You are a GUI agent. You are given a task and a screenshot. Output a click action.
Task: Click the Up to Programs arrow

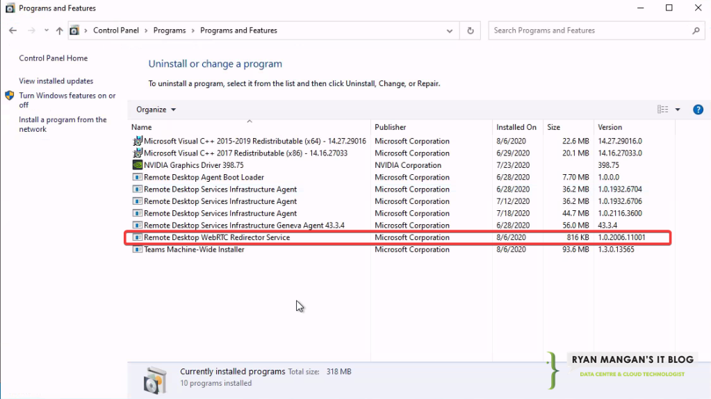59,31
